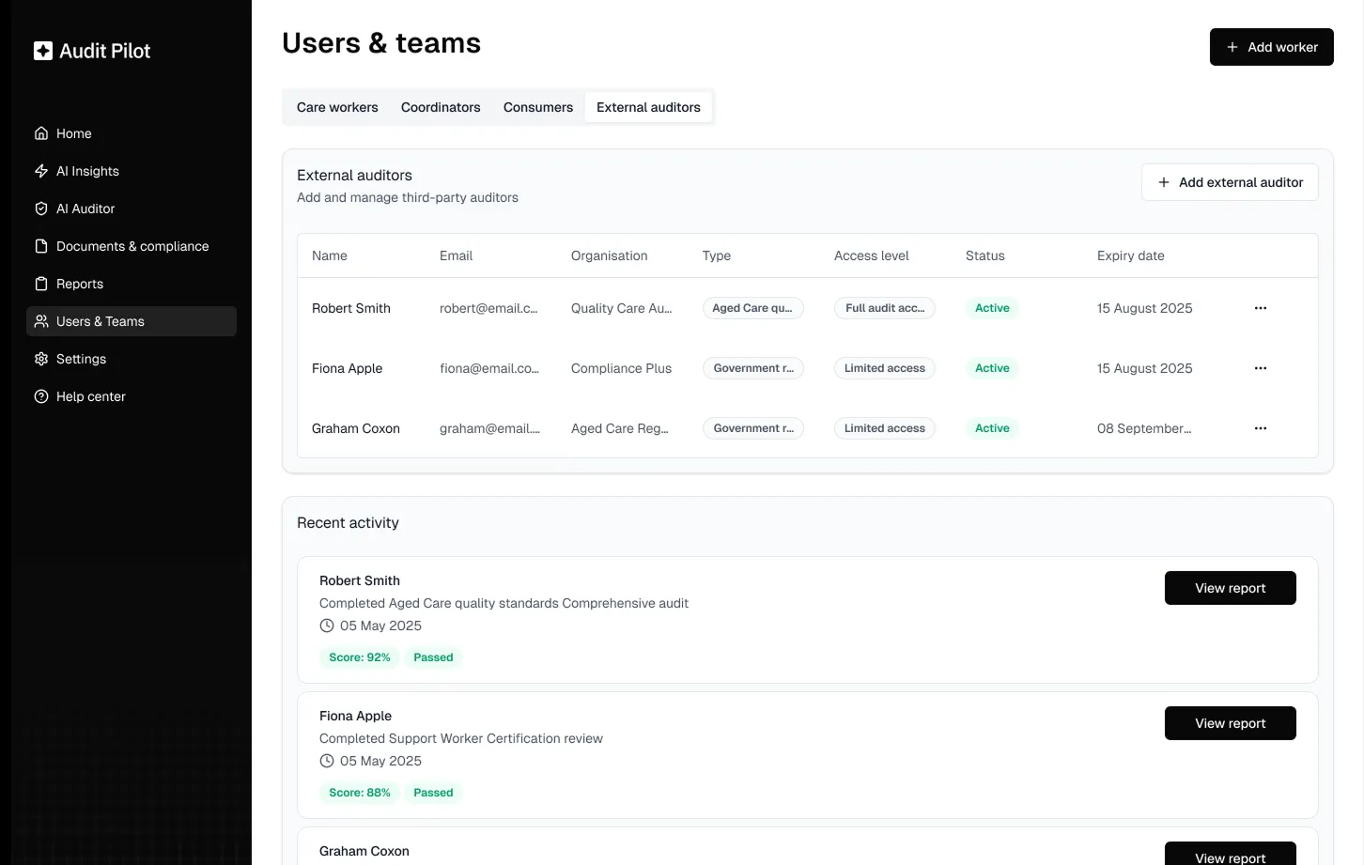Click the Full audit acc... access badge

[x=885, y=308]
